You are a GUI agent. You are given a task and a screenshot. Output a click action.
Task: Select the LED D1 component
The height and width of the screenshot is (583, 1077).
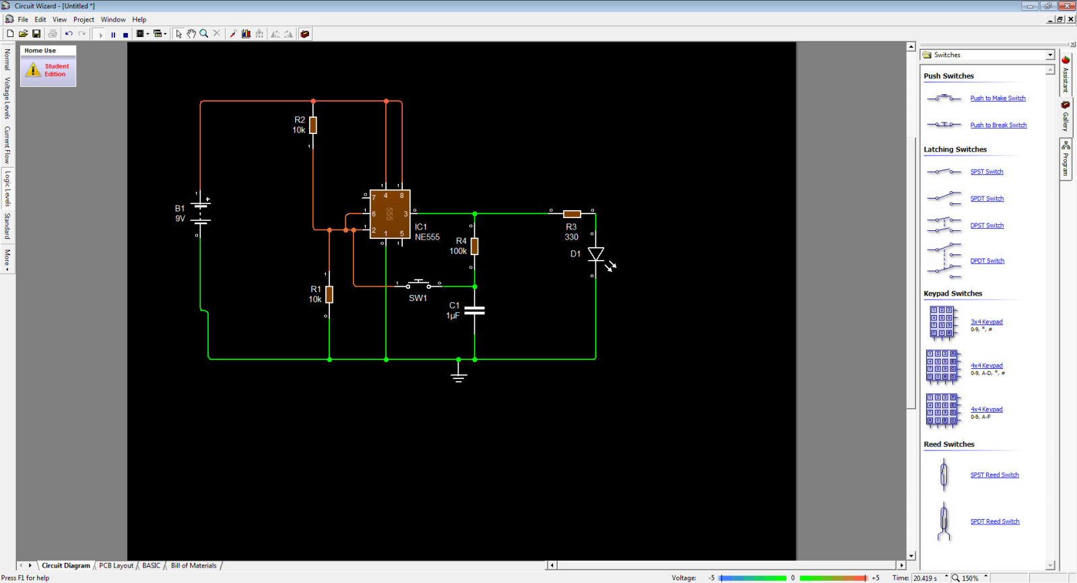(x=596, y=254)
